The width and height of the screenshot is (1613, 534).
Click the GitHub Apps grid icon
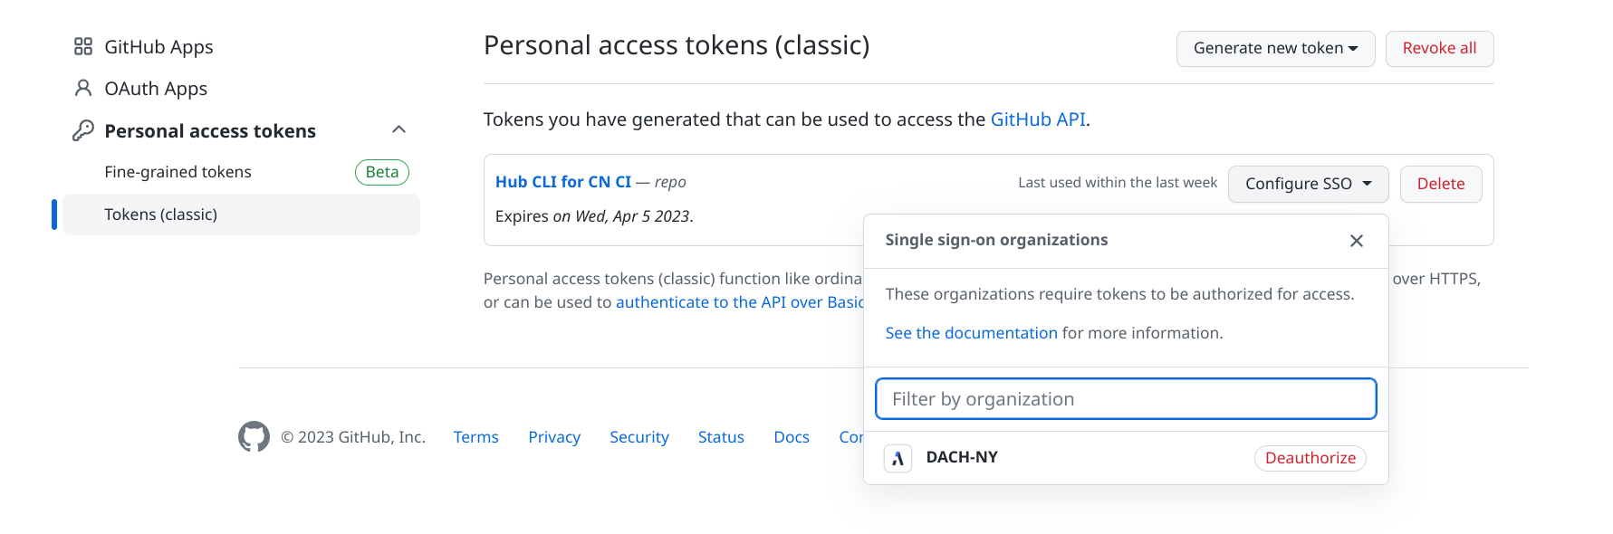pyautogui.click(x=83, y=46)
